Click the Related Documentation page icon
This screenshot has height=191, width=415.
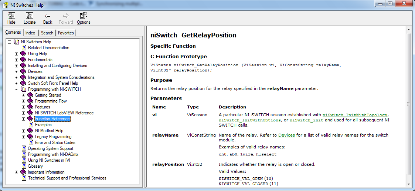pyautogui.click(x=24, y=48)
